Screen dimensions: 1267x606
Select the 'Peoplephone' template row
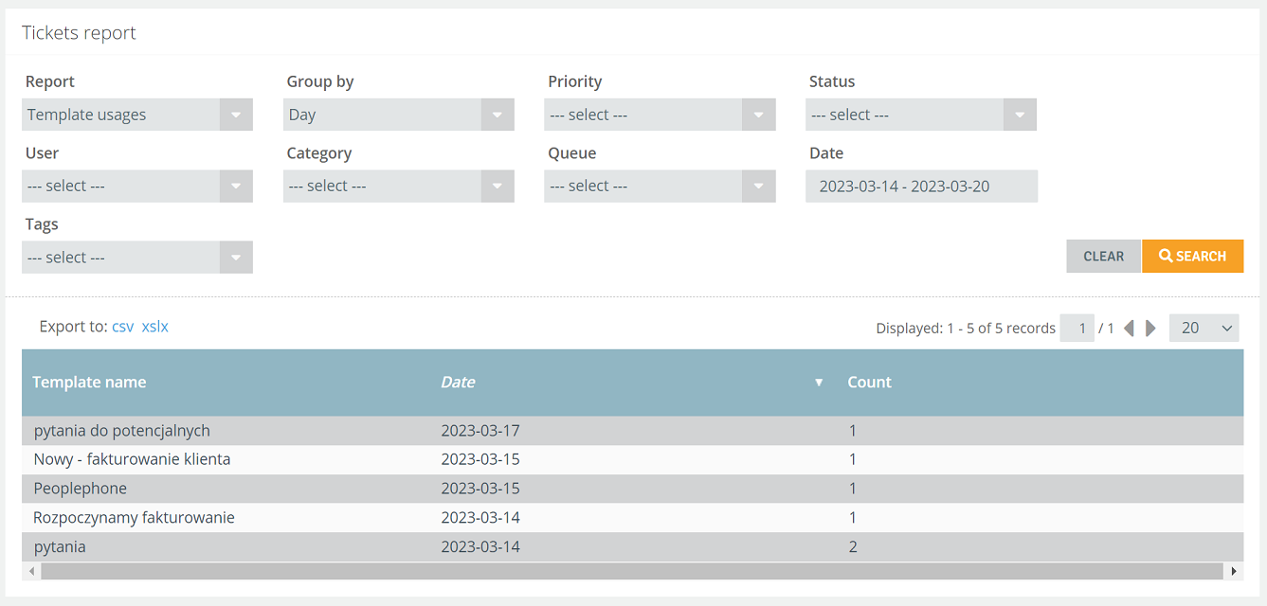(632, 489)
